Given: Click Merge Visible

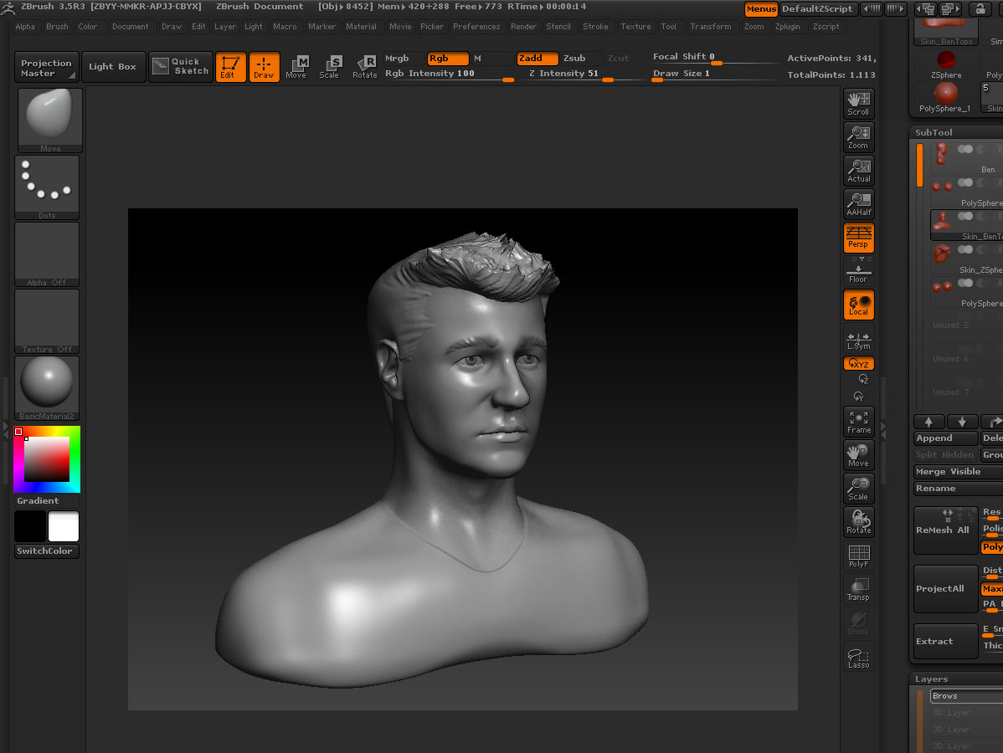Looking at the screenshot, I should click(959, 472).
